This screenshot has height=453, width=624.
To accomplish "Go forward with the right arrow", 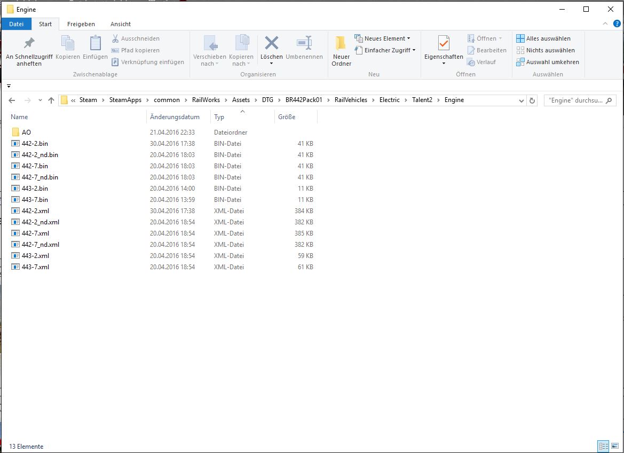I will point(27,100).
